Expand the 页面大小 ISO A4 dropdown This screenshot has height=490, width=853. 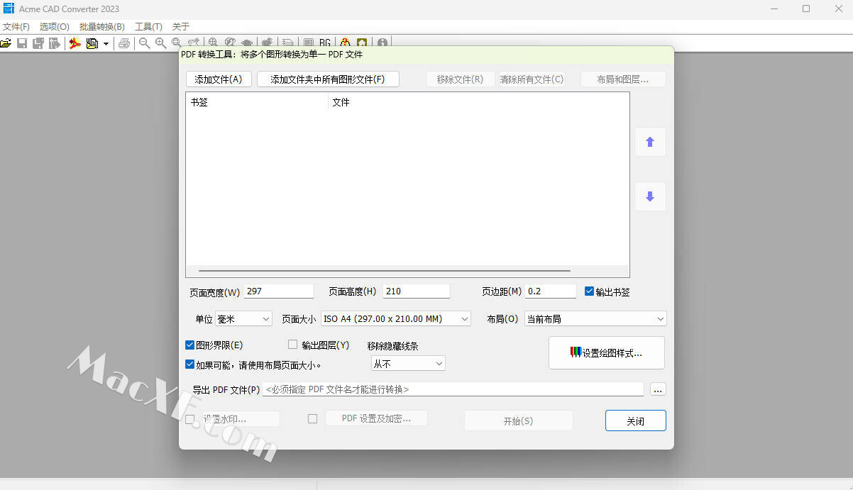396,319
